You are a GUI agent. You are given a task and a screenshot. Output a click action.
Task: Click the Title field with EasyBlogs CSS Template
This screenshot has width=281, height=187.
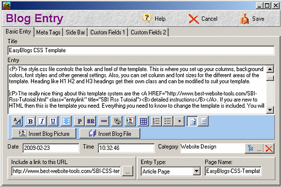[141, 50]
